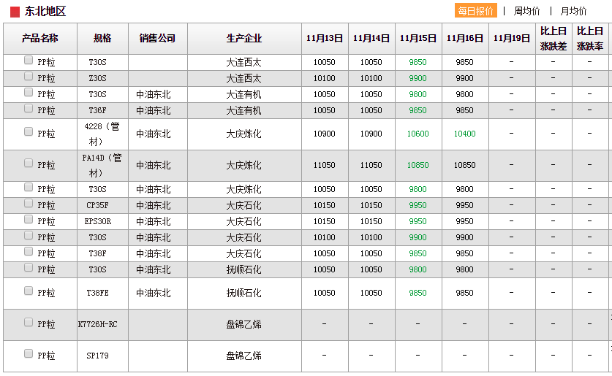
Task: Tick checkbox for Z30S 大连西太 row
Action: (x=28, y=76)
